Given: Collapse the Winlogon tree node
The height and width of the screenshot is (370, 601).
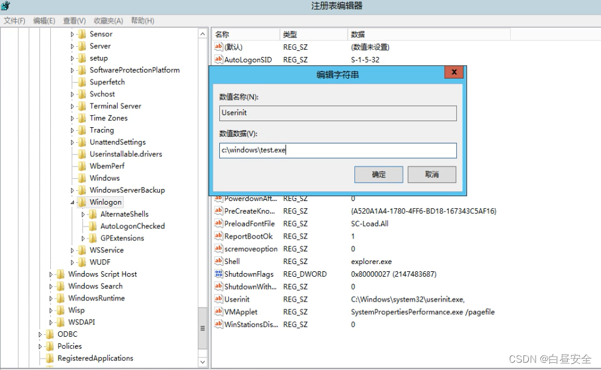Looking at the screenshot, I should point(72,203).
